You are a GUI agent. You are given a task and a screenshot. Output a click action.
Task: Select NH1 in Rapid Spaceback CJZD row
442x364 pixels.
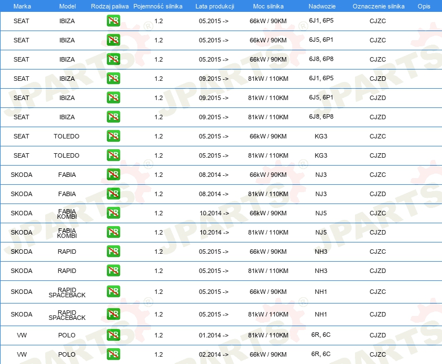[x=321, y=314]
